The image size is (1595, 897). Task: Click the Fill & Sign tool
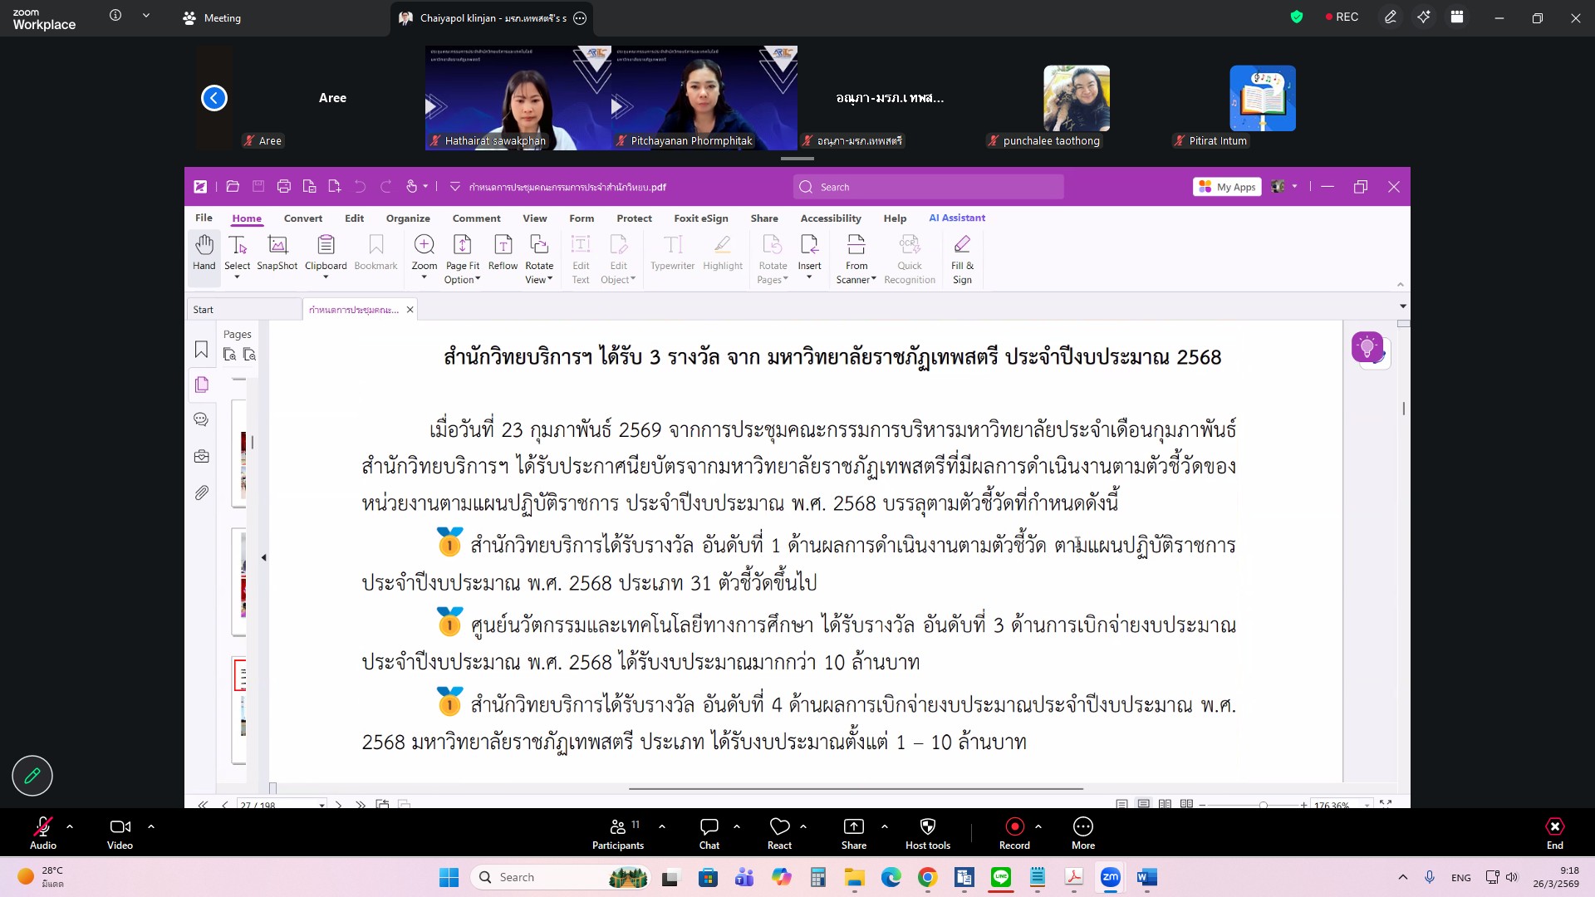(x=962, y=258)
